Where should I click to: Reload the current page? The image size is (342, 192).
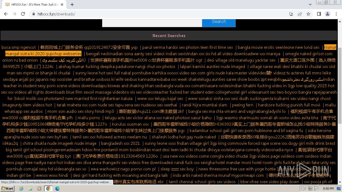[23, 14]
